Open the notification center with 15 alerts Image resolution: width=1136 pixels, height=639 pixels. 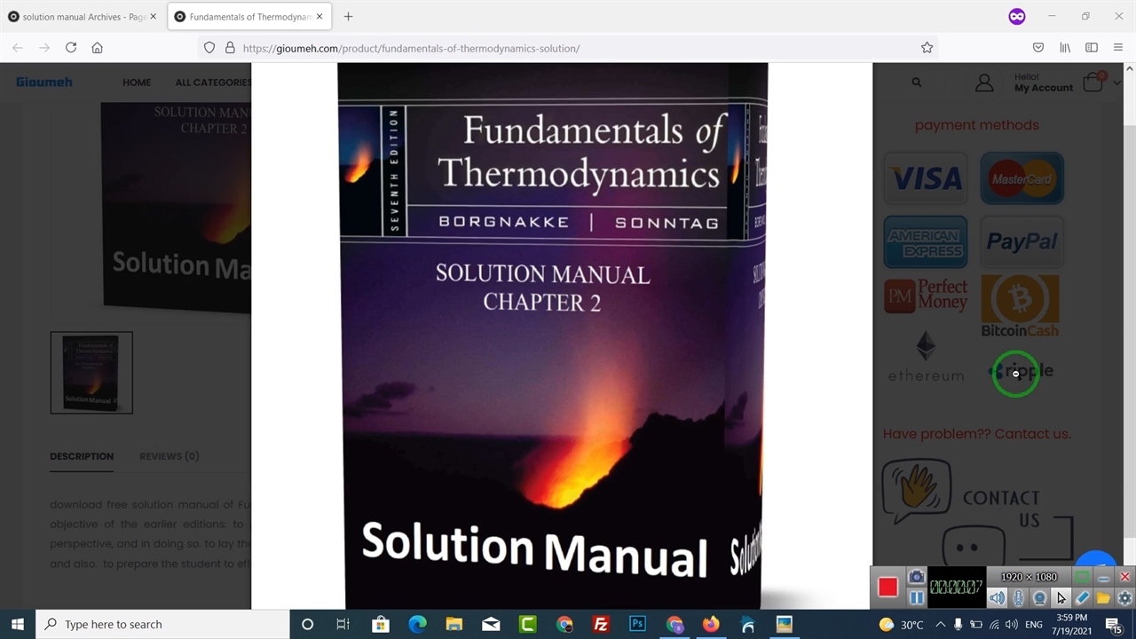pyautogui.click(x=1113, y=624)
